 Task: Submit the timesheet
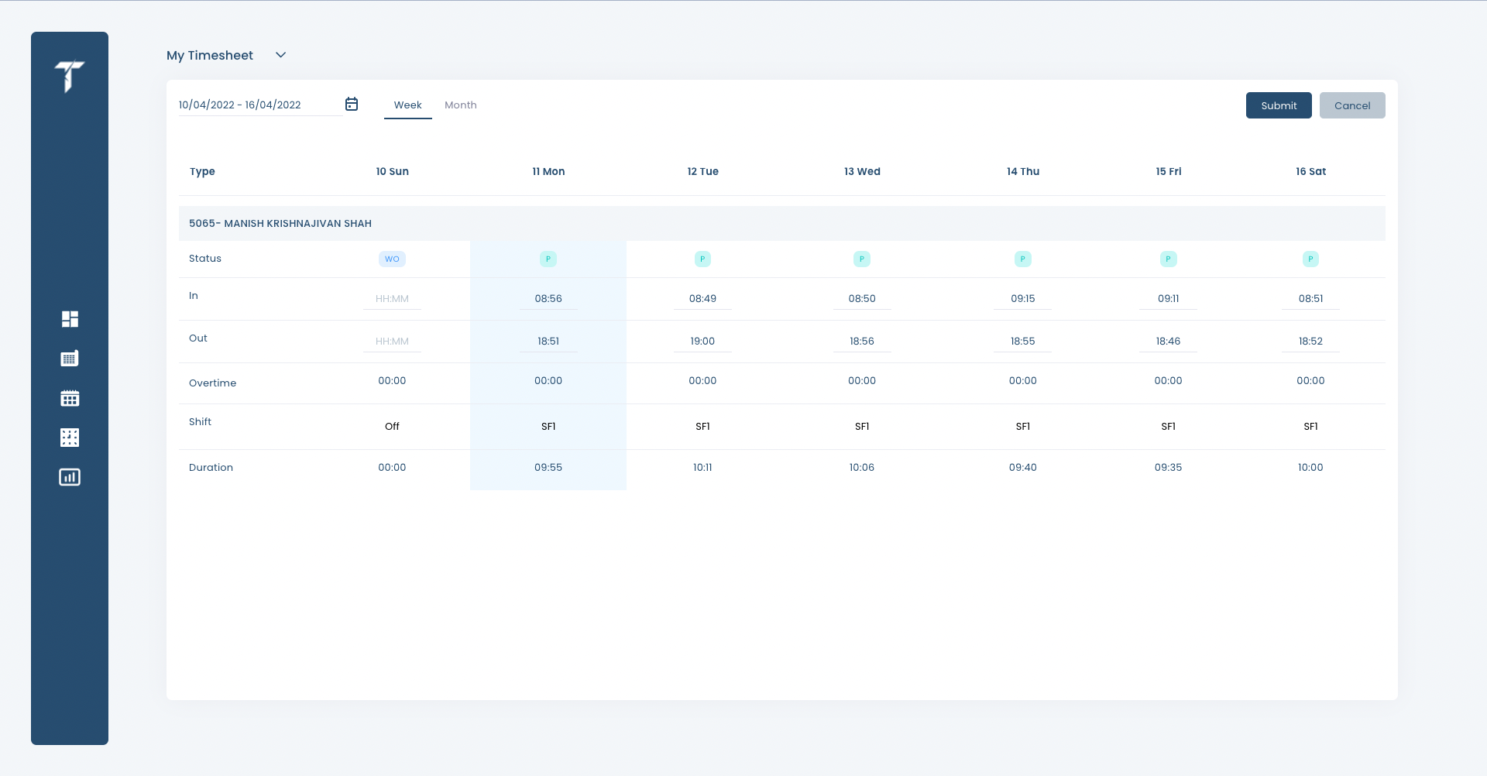tap(1279, 105)
